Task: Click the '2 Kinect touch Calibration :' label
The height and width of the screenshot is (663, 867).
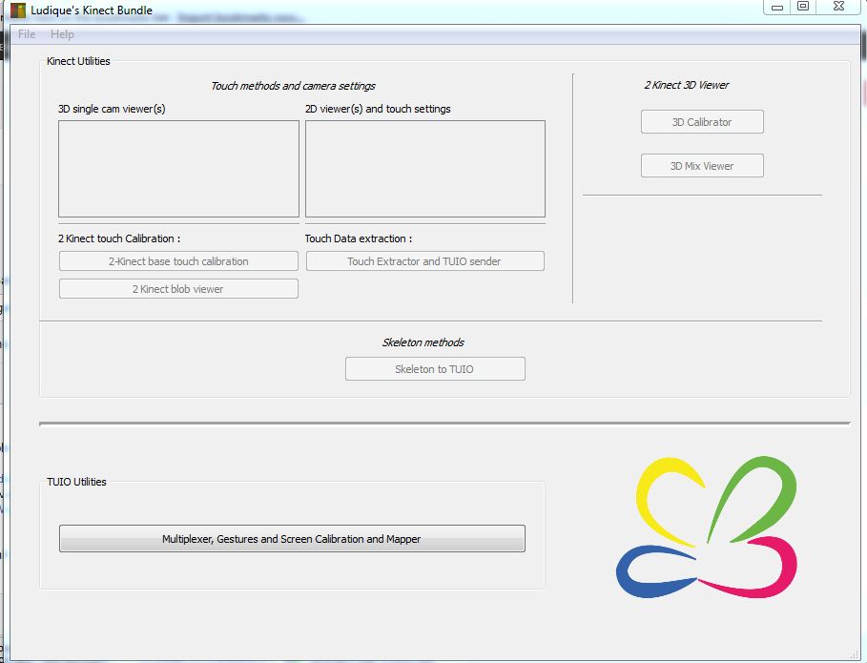Action: tap(119, 238)
